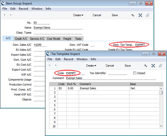Click the Objects field in Item Group
The height and width of the screenshot is (136, 167).
(40, 99)
